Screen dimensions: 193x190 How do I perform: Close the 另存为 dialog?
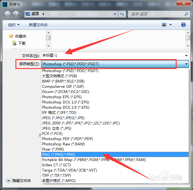(183, 3)
